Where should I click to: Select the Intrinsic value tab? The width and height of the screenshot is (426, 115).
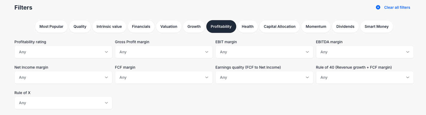(x=109, y=26)
